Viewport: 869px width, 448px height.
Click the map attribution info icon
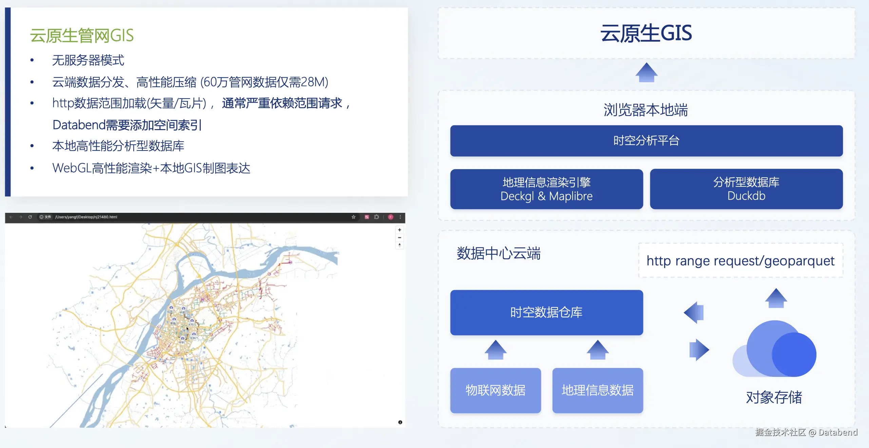coord(400,422)
